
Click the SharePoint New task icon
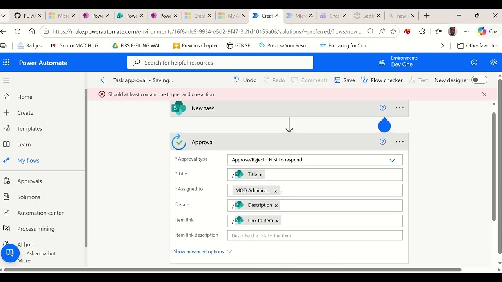pyautogui.click(x=179, y=108)
